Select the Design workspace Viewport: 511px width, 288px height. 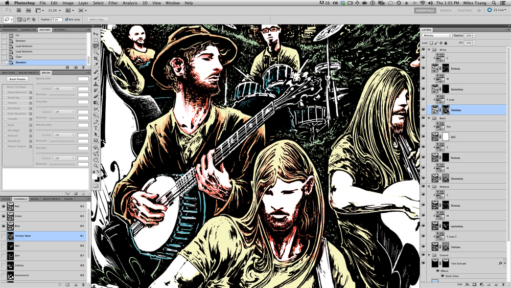point(446,10)
